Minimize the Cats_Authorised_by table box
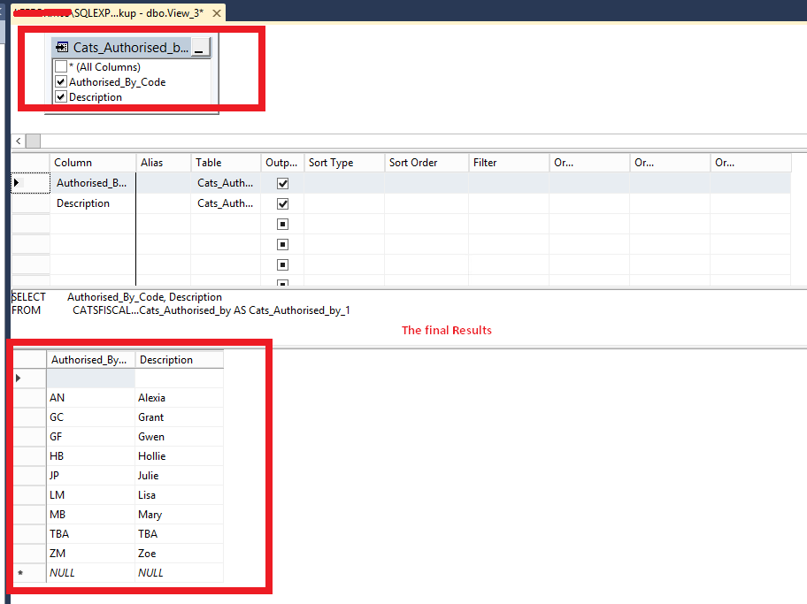This screenshot has width=807, height=604. [199, 49]
